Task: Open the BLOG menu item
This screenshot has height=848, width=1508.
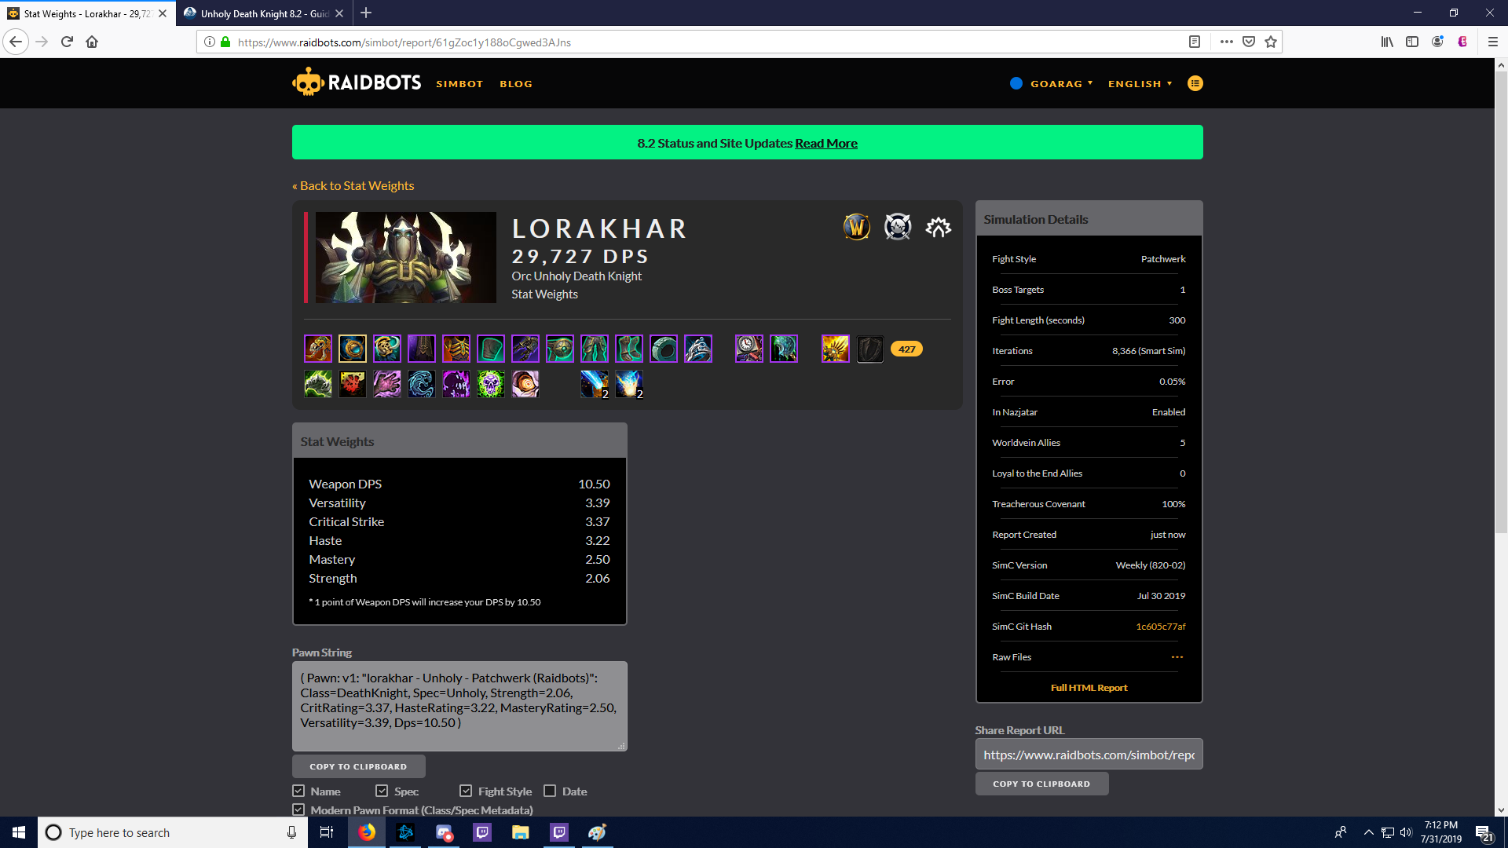Action: pos(516,83)
